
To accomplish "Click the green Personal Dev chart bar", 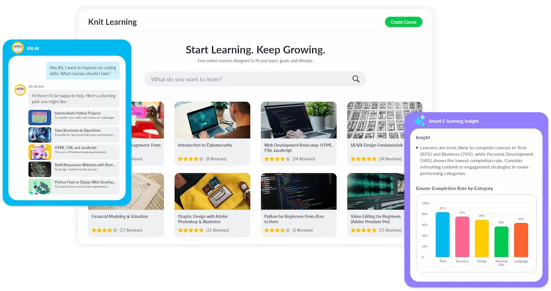I will coord(501,242).
